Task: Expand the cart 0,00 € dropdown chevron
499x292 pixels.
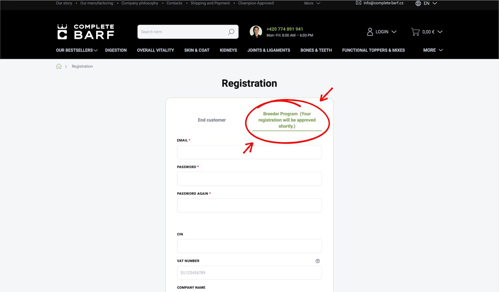Action: [x=440, y=32]
